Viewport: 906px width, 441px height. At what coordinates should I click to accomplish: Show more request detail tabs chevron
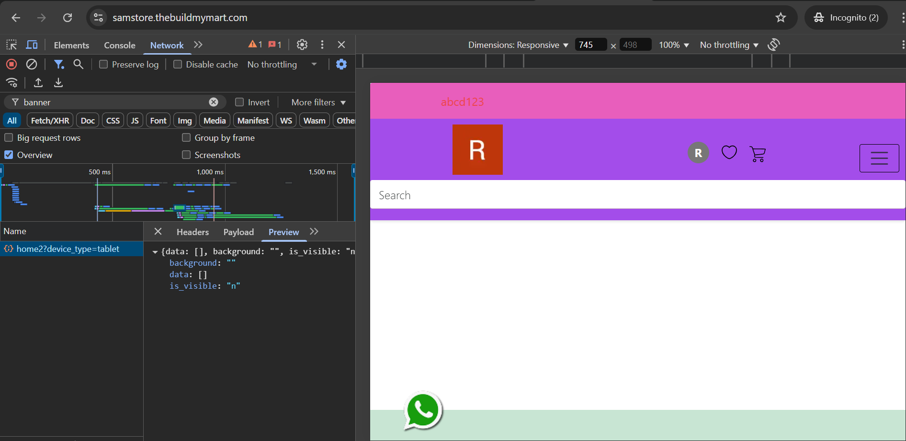click(314, 232)
